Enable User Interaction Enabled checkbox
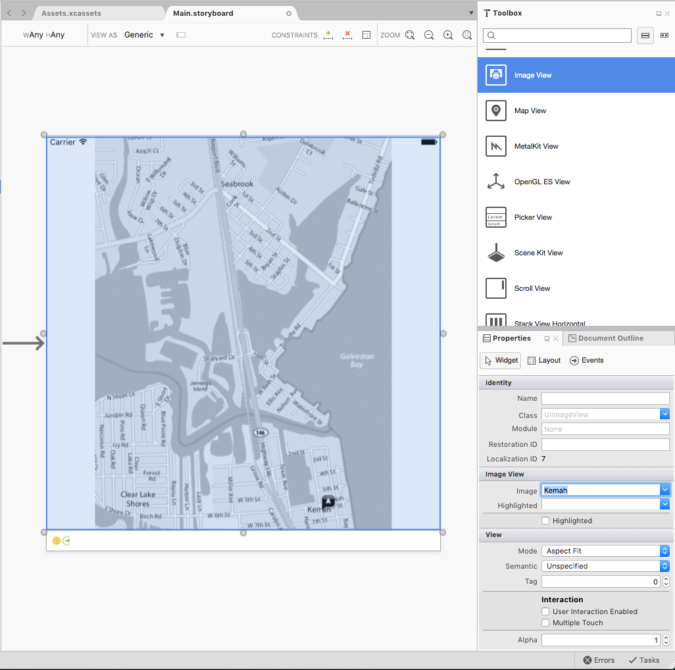Viewport: 675px width, 670px height. (545, 611)
